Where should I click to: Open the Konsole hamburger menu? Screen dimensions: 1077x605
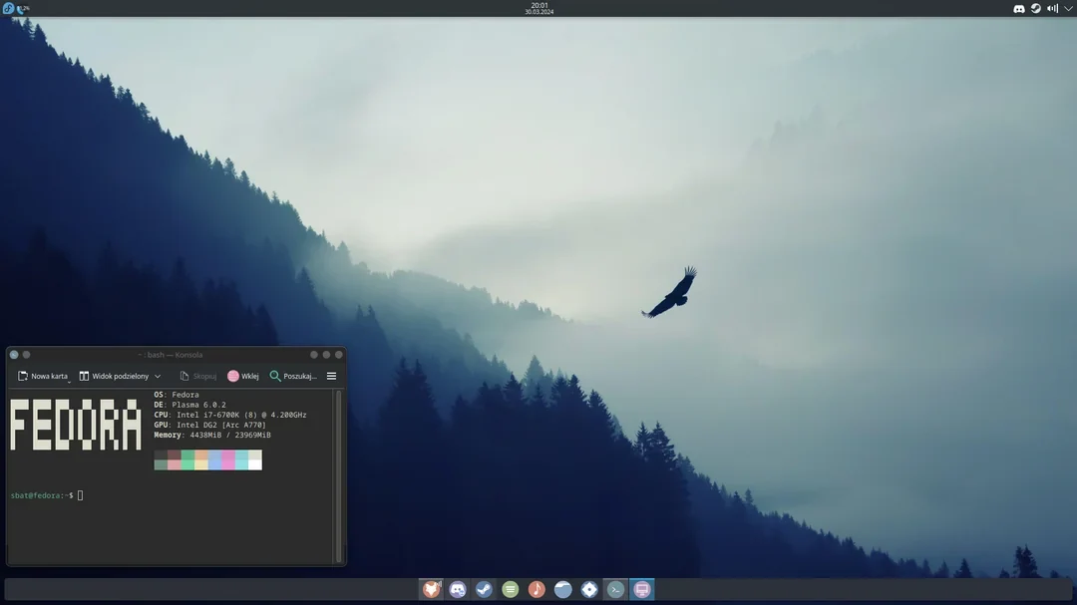coord(331,376)
